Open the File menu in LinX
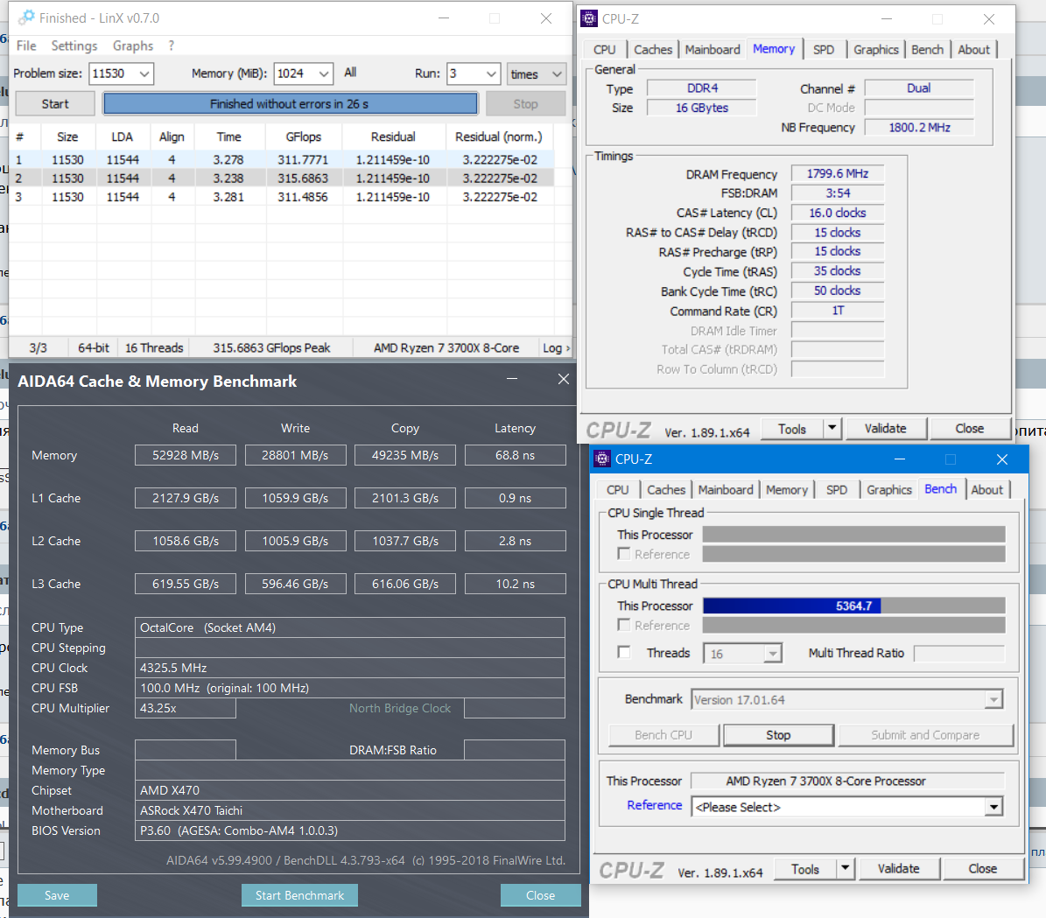 click(26, 46)
